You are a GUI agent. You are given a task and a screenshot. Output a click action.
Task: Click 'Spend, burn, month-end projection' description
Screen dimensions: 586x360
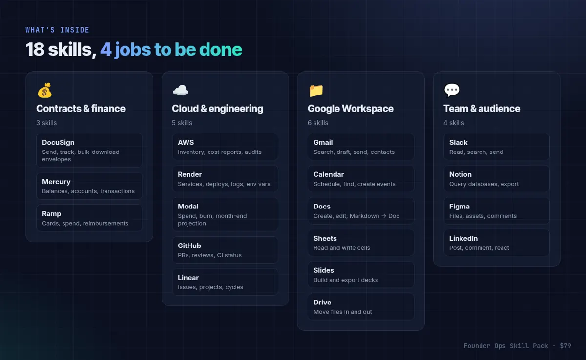(x=212, y=220)
